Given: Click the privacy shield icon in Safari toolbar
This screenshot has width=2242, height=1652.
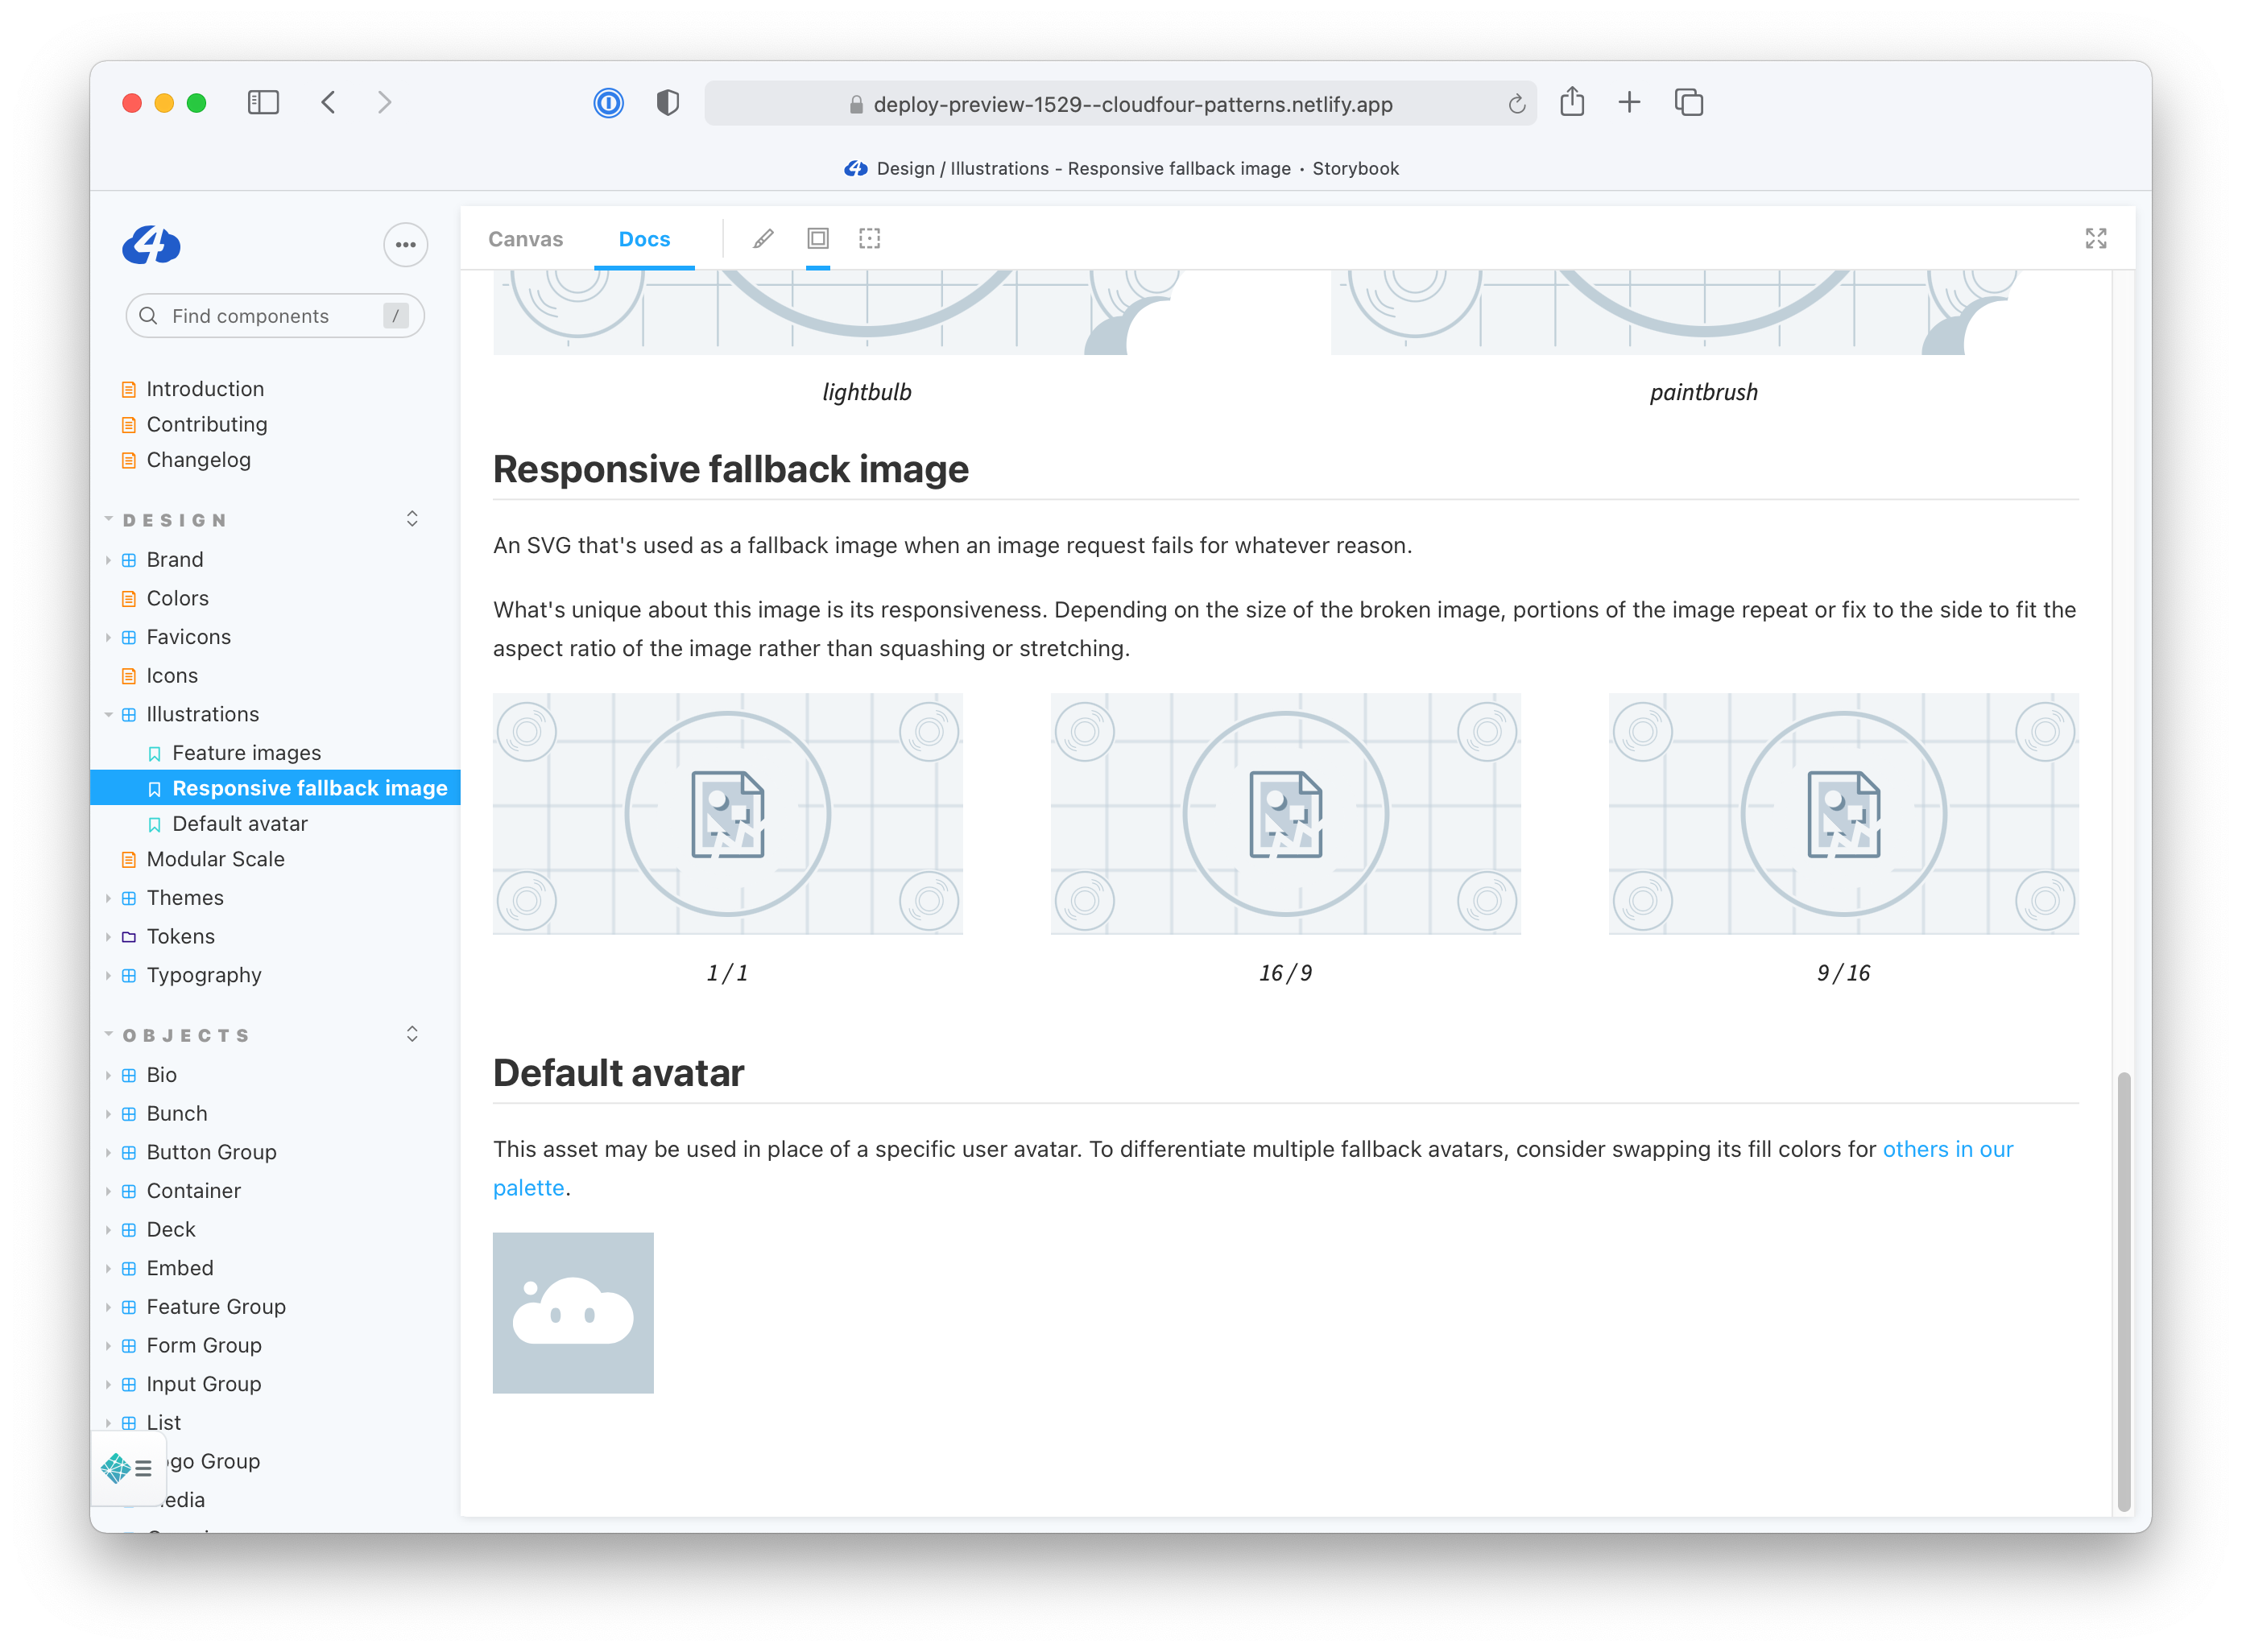Looking at the screenshot, I should pyautogui.click(x=668, y=103).
